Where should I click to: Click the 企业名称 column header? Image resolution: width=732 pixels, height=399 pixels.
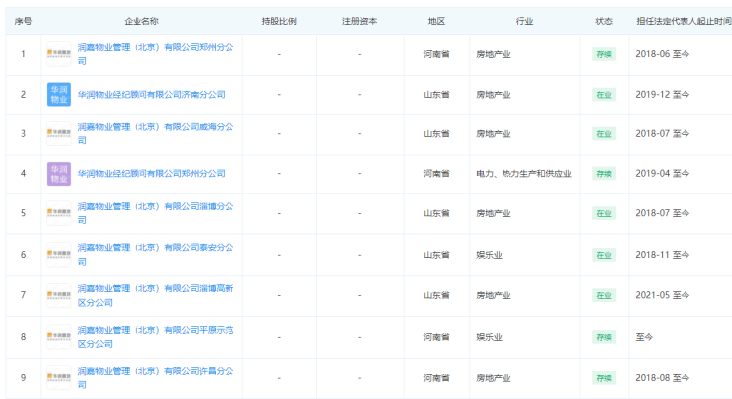click(x=142, y=21)
